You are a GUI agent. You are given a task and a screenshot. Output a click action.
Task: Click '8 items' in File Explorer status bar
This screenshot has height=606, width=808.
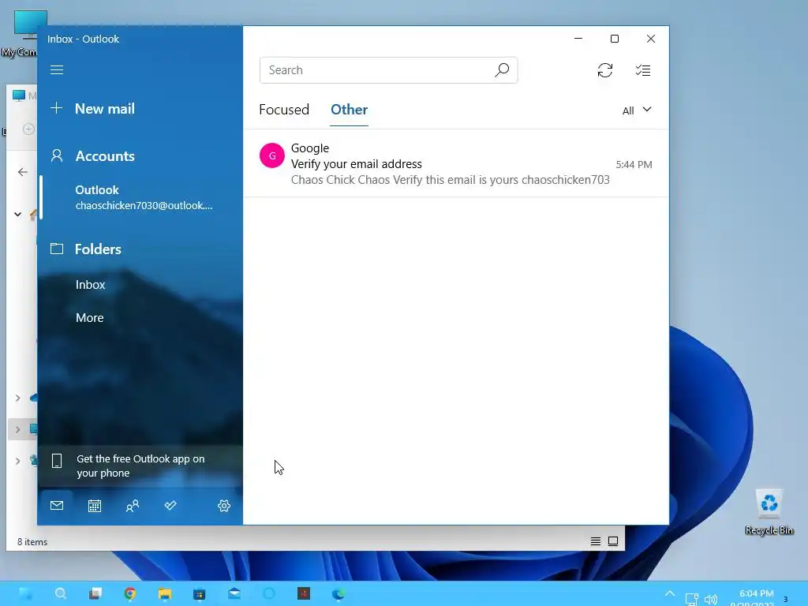(x=32, y=542)
